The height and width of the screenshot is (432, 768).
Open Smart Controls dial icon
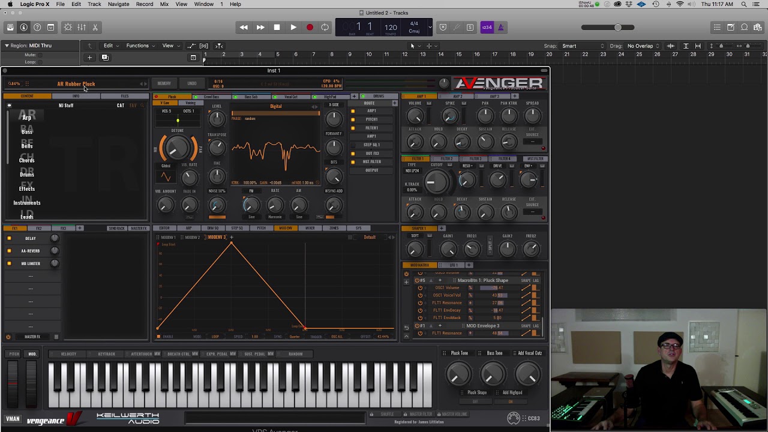tap(68, 27)
